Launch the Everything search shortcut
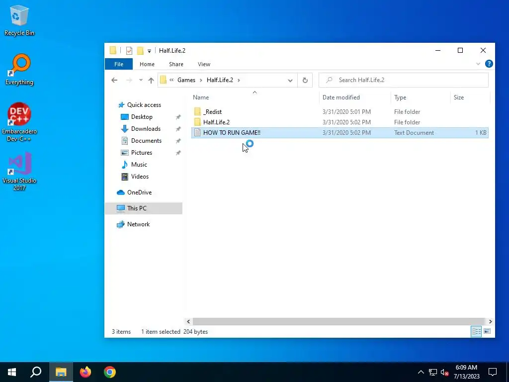The width and height of the screenshot is (509, 382). 19,70
